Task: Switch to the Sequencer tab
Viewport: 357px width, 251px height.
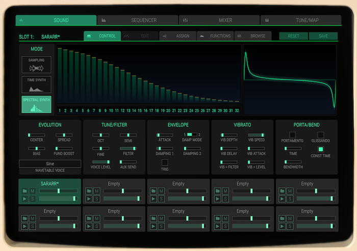Action: click(x=137, y=20)
